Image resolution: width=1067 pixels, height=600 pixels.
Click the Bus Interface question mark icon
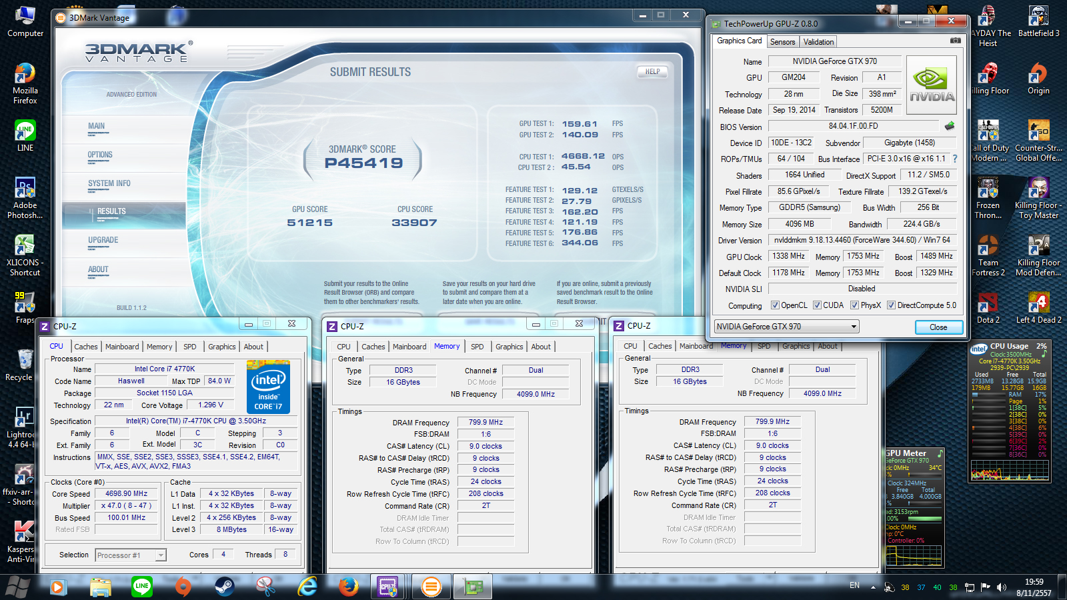(x=954, y=159)
